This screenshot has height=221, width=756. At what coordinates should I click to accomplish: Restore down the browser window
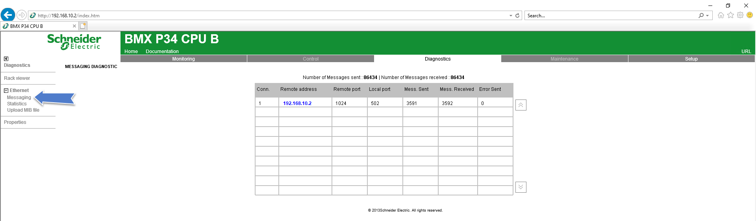pyautogui.click(x=728, y=6)
